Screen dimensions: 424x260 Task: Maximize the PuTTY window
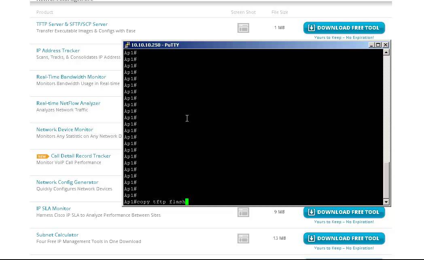pos(378,45)
